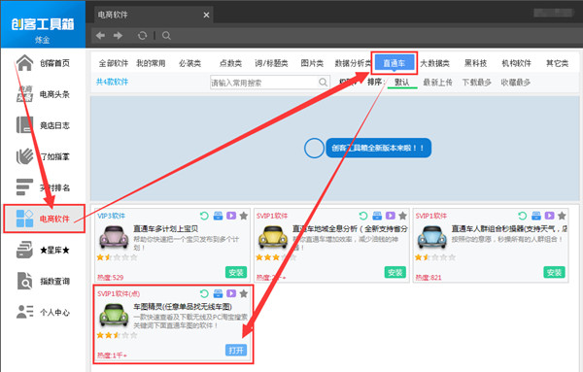This screenshot has height=372, width=583.
Task: Click blue save icon on 车图精灵 card
Action: [x=218, y=293]
